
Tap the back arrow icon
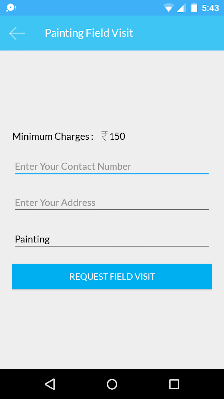click(17, 33)
